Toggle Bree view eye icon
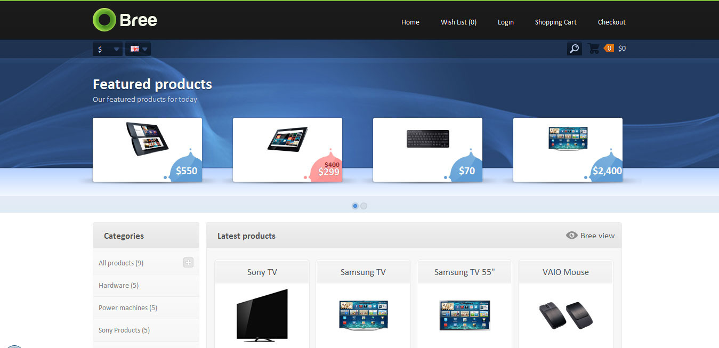Image resolution: width=719 pixels, height=348 pixels. [572, 235]
